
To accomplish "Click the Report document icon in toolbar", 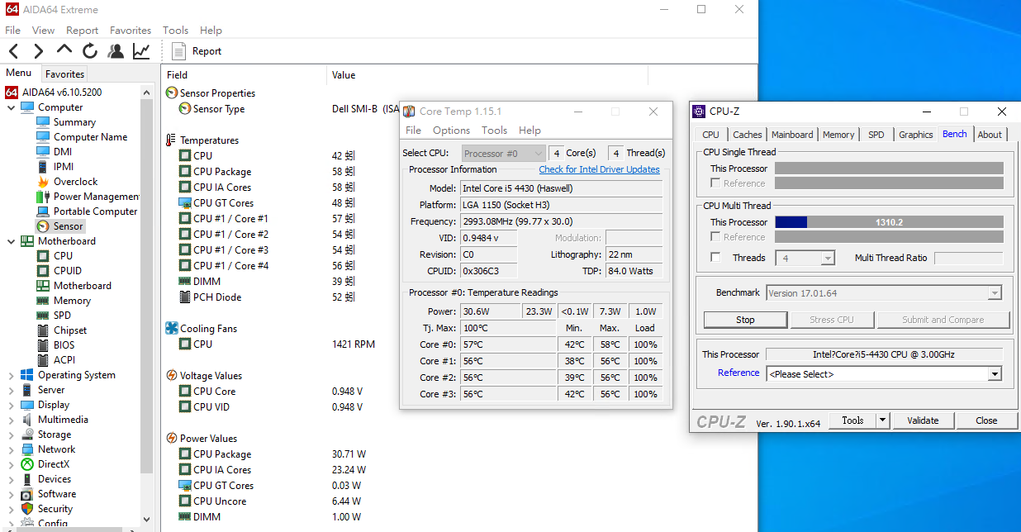I will click(178, 51).
